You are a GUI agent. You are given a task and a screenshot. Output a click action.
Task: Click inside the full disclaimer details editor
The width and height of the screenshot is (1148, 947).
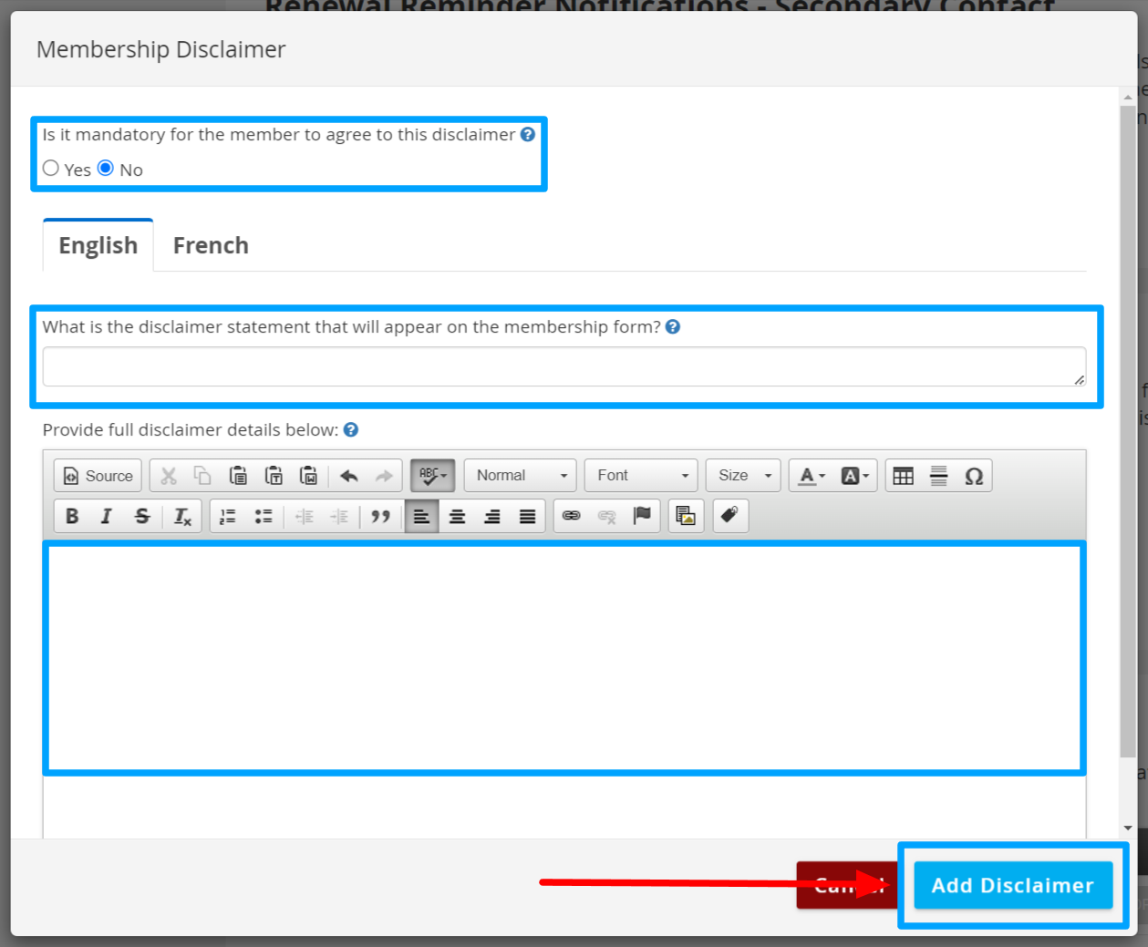pos(564,658)
